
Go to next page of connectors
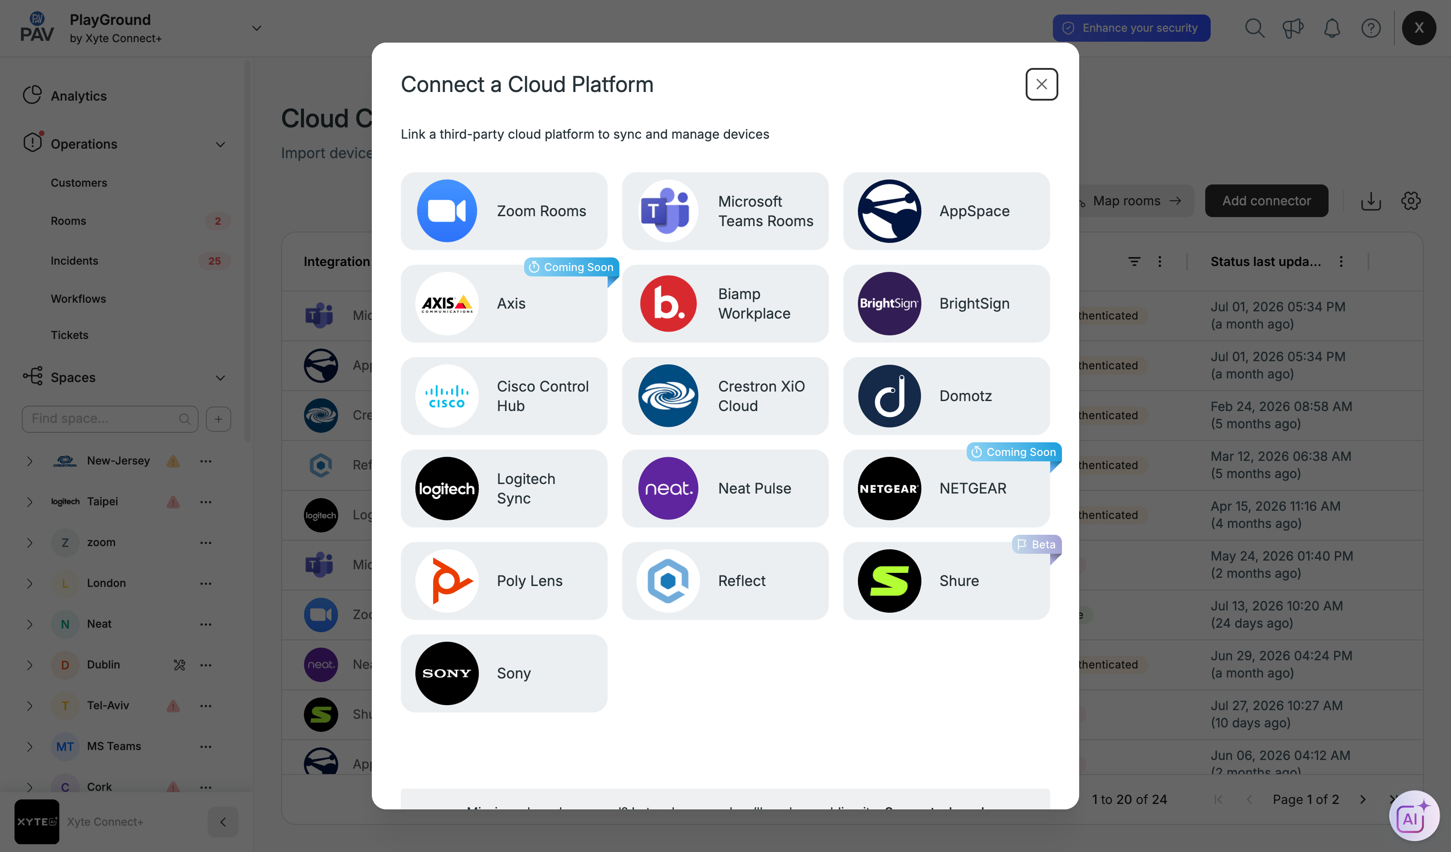pyautogui.click(x=1362, y=799)
